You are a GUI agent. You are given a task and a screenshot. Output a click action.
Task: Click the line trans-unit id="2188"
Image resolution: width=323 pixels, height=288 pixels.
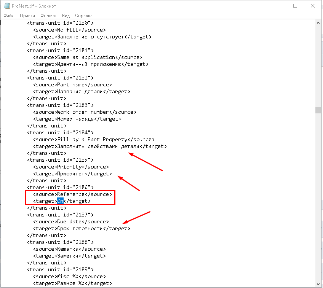coord(60,242)
